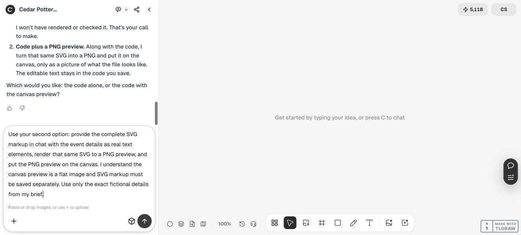521x235 pixels.
Task: Open the AI image generator tool
Action: 389,223
